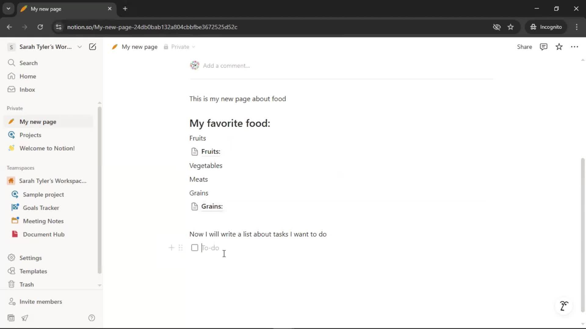Click the drag handle beside the to-do

point(181,248)
